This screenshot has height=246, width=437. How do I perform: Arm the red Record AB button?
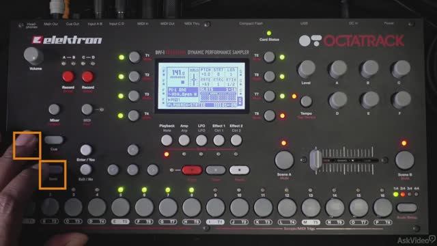(68, 77)
